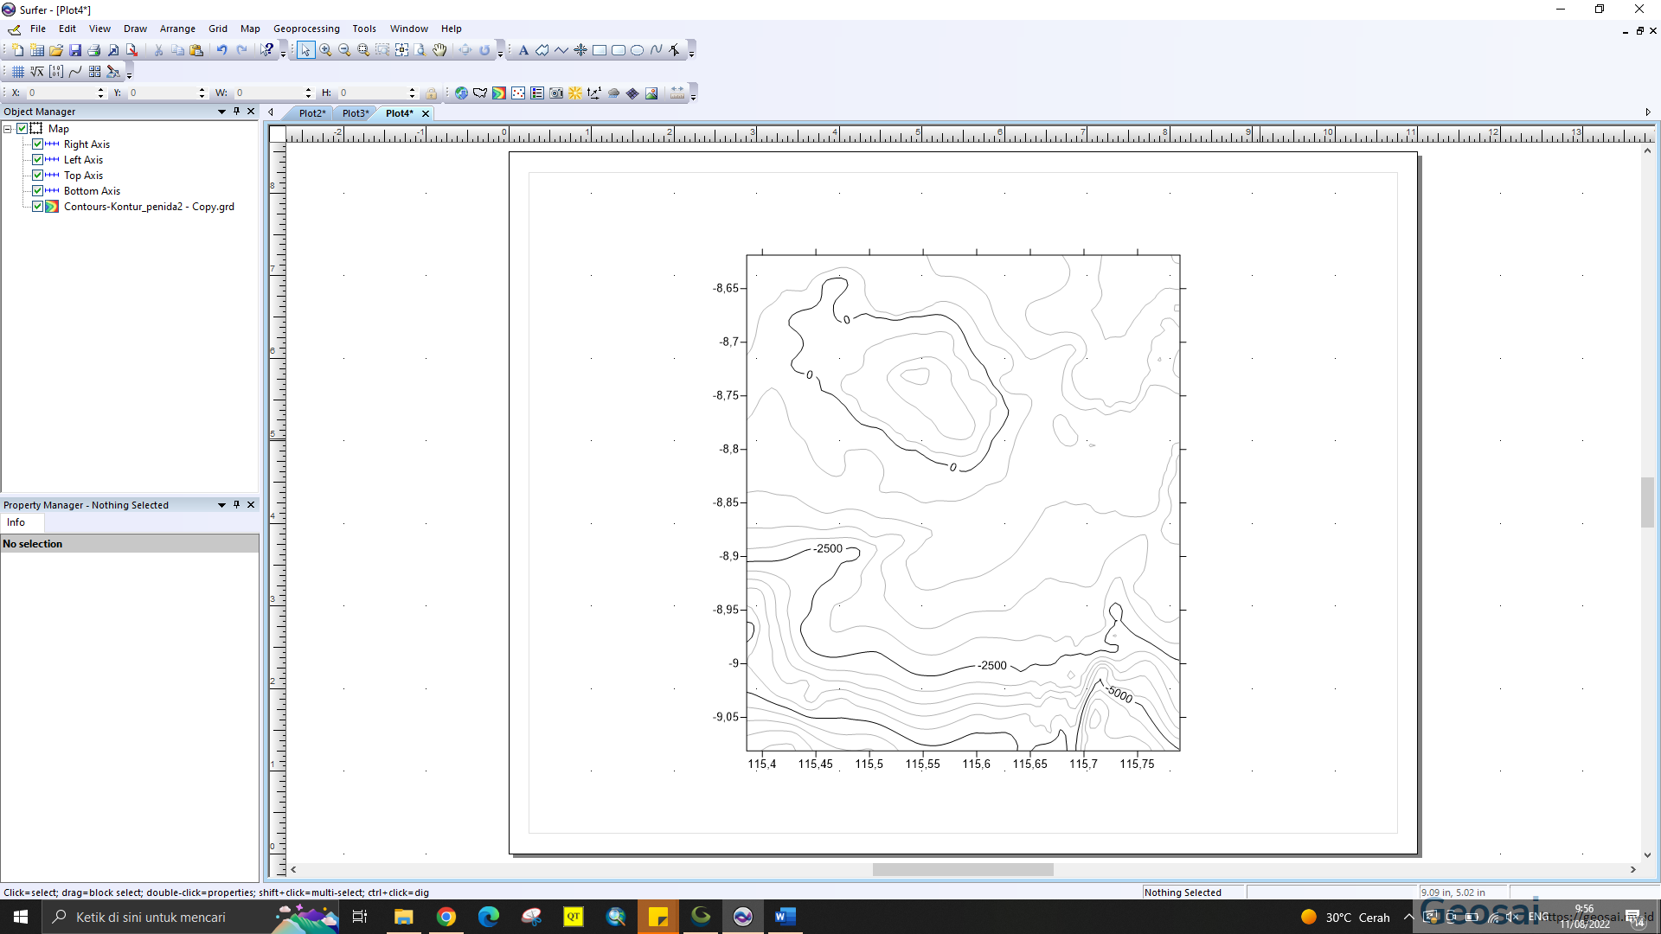Choose the Rectangle drawing tool
Screen dimensions: 1661x934
click(600, 49)
